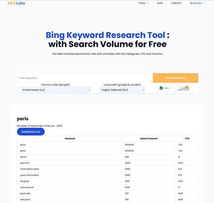Focus the Enter Keyword input field

(85, 78)
